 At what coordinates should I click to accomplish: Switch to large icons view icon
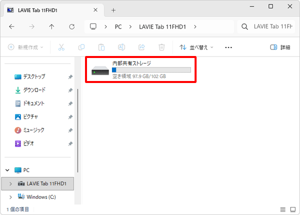(293, 209)
